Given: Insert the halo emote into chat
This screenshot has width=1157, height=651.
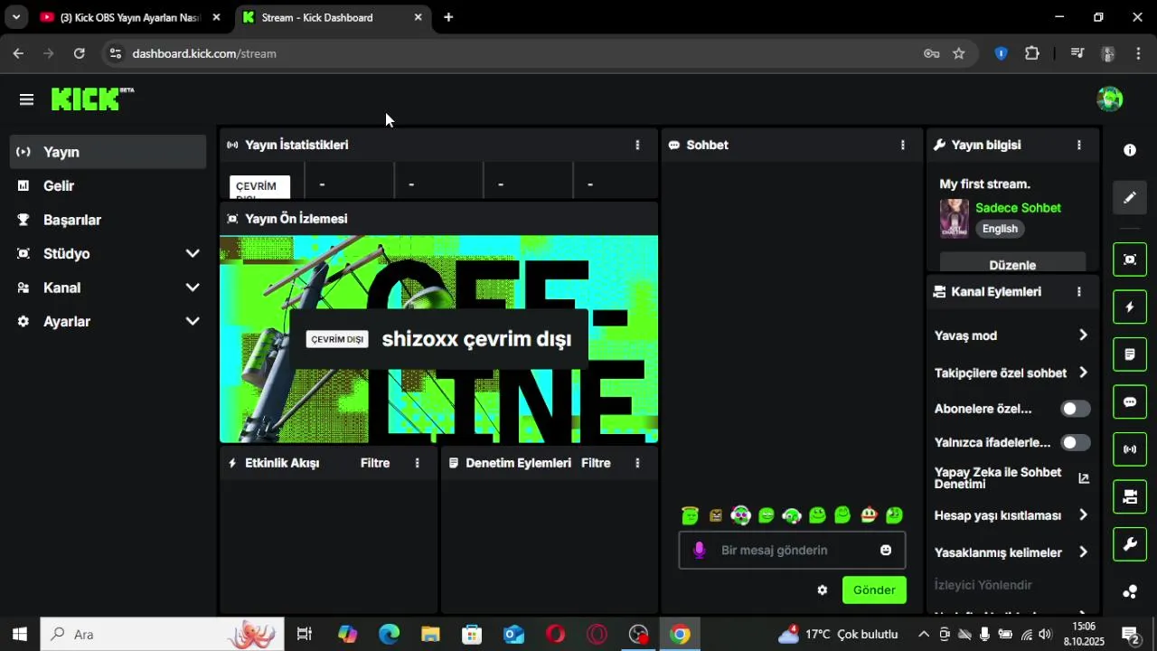Looking at the screenshot, I should pyautogui.click(x=690, y=515).
